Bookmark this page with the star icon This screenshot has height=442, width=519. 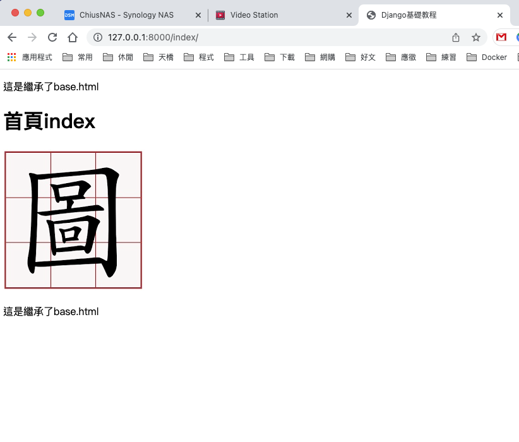[476, 37]
